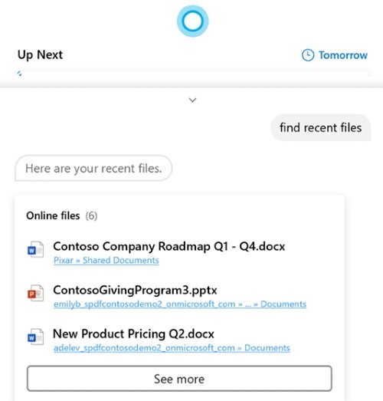The width and height of the screenshot is (383, 401).
Task: Click the Cortana circle logo
Action: click(x=193, y=21)
